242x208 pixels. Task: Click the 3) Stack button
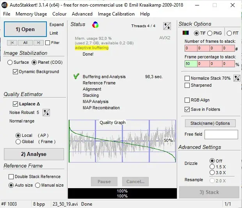(x=209, y=192)
